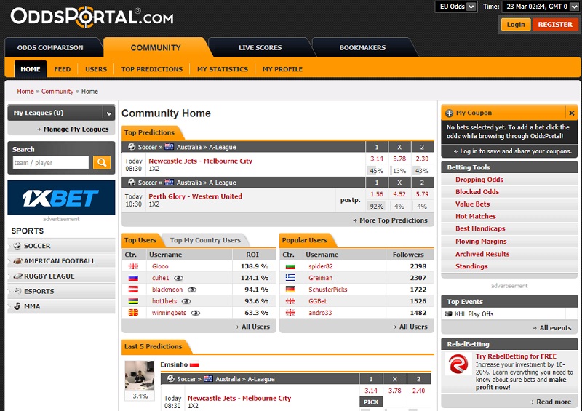Viewport: 582px width, 411px height.
Task: Click the MMA glove icon
Action: click(x=17, y=306)
